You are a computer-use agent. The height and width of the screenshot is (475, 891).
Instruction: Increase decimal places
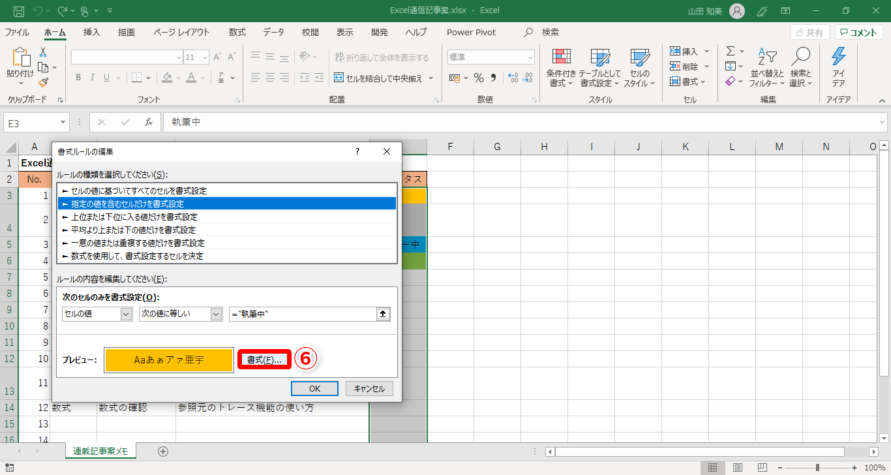[513, 78]
